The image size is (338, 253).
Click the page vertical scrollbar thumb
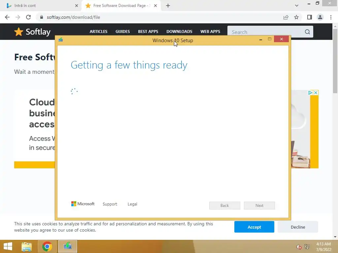(335, 61)
